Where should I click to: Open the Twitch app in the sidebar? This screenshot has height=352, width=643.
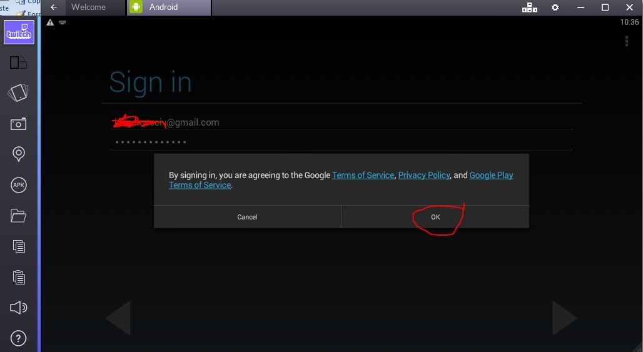pos(19,32)
